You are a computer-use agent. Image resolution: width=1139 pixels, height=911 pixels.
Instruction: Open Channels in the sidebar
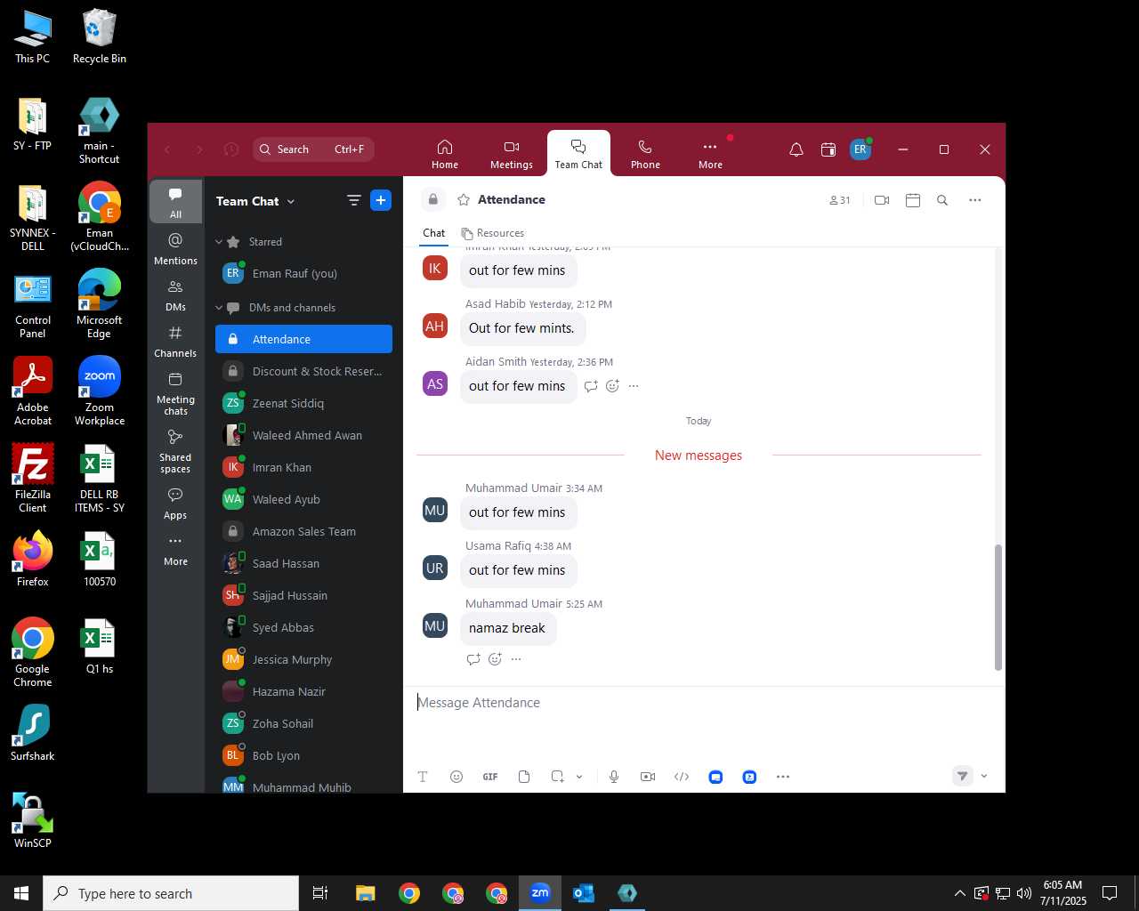click(x=175, y=342)
